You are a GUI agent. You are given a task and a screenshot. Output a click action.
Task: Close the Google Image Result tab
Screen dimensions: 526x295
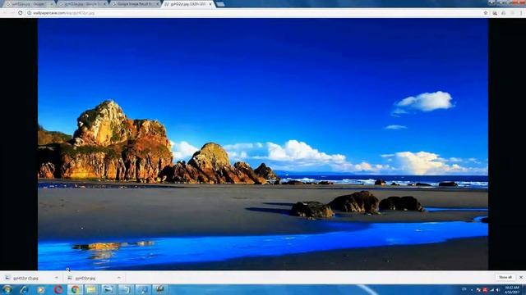[157, 4]
